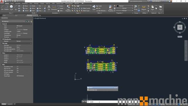Open the AutoCAD application menu
Screen dimensions: 188x106
(x=2, y=1)
